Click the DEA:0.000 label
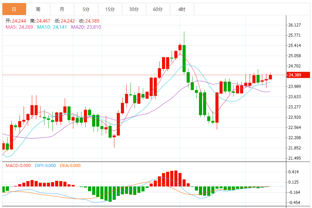The width and height of the screenshot is (312, 208). point(70,166)
